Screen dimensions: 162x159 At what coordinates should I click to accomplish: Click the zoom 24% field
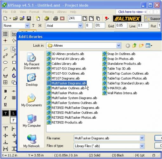click(x=75, y=18)
